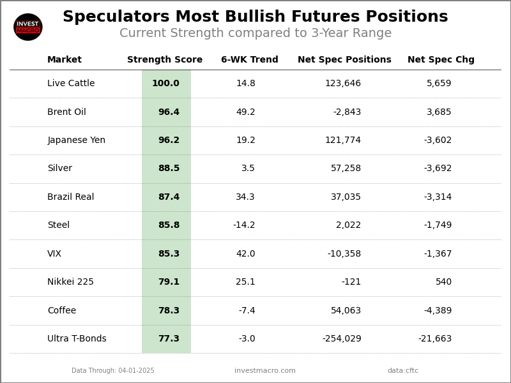This screenshot has width=511, height=383.
Task: Click the data:cftc source text
Action: 403,371
